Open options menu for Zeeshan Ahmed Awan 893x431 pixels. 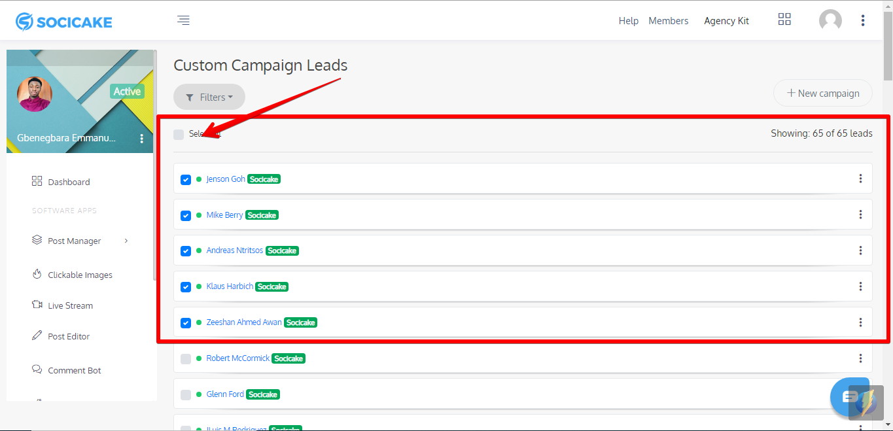860,322
